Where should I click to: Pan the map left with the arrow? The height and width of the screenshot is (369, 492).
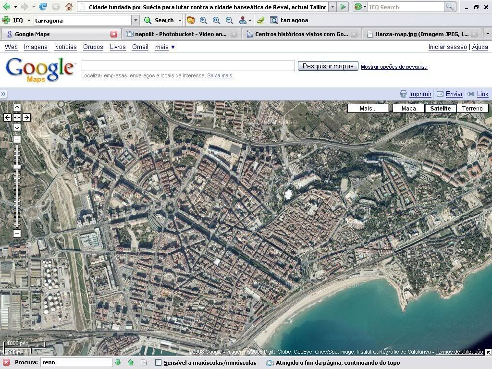tap(7, 117)
